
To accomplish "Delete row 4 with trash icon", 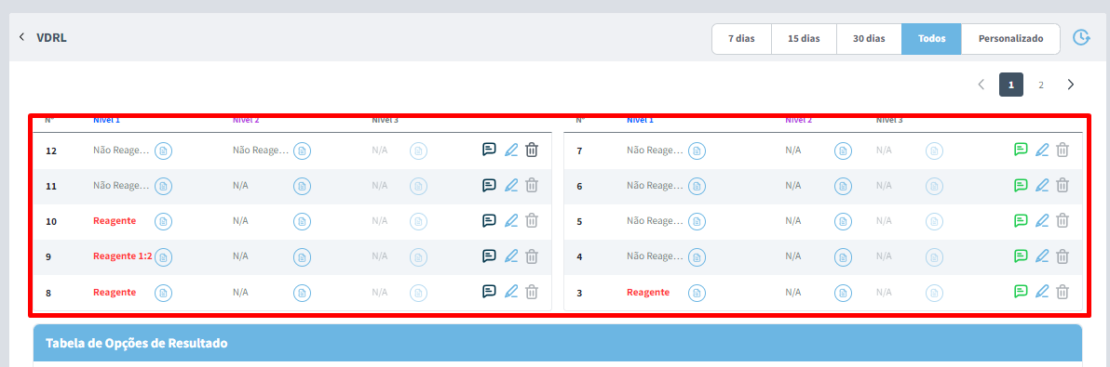I will point(1063,256).
